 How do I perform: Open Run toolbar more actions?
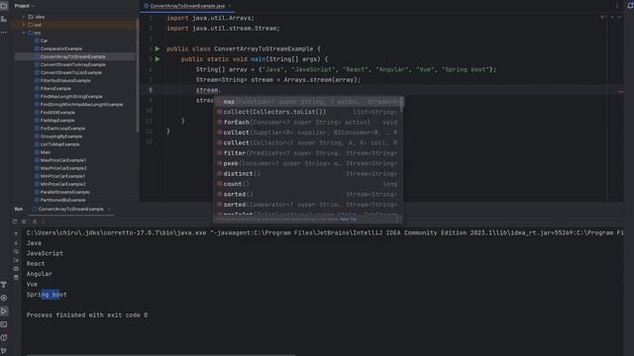(x=44, y=222)
